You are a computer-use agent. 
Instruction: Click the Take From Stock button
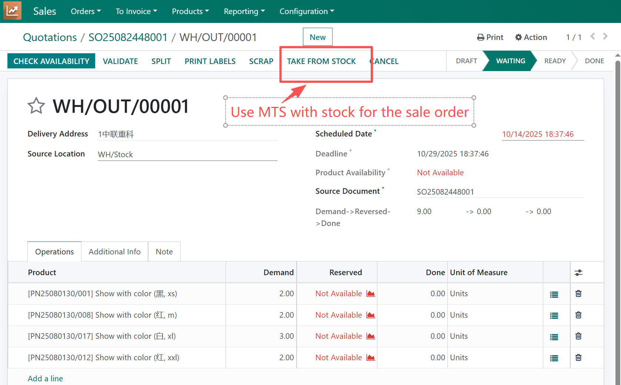point(321,61)
